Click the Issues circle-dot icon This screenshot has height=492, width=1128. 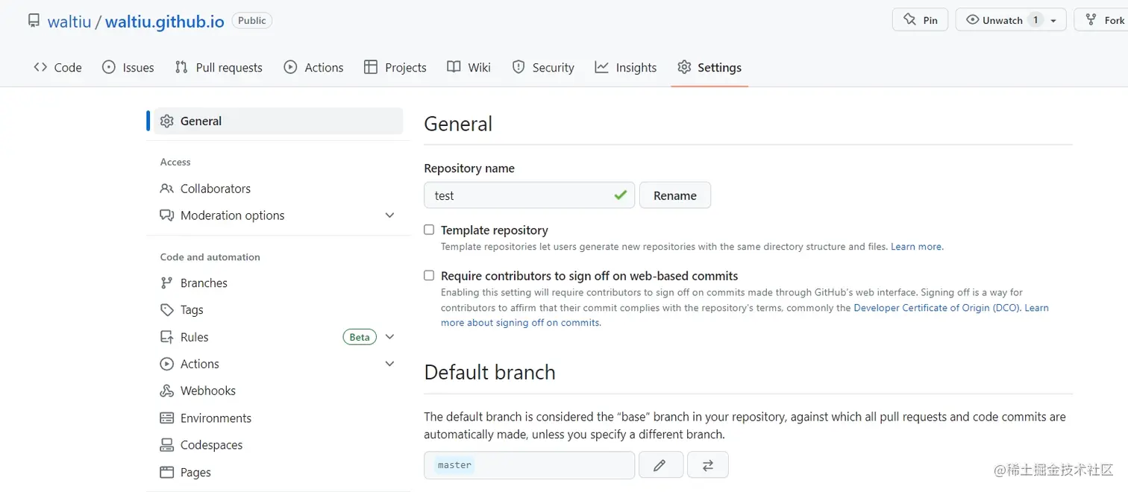109,67
